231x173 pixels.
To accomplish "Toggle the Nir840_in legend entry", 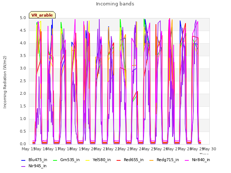I will click(x=197, y=160).
